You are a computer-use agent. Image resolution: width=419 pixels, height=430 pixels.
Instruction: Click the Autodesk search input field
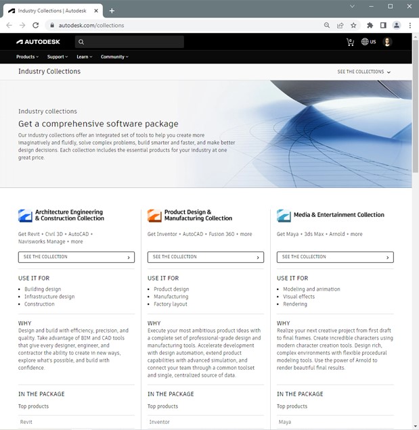pyautogui.click(x=129, y=42)
